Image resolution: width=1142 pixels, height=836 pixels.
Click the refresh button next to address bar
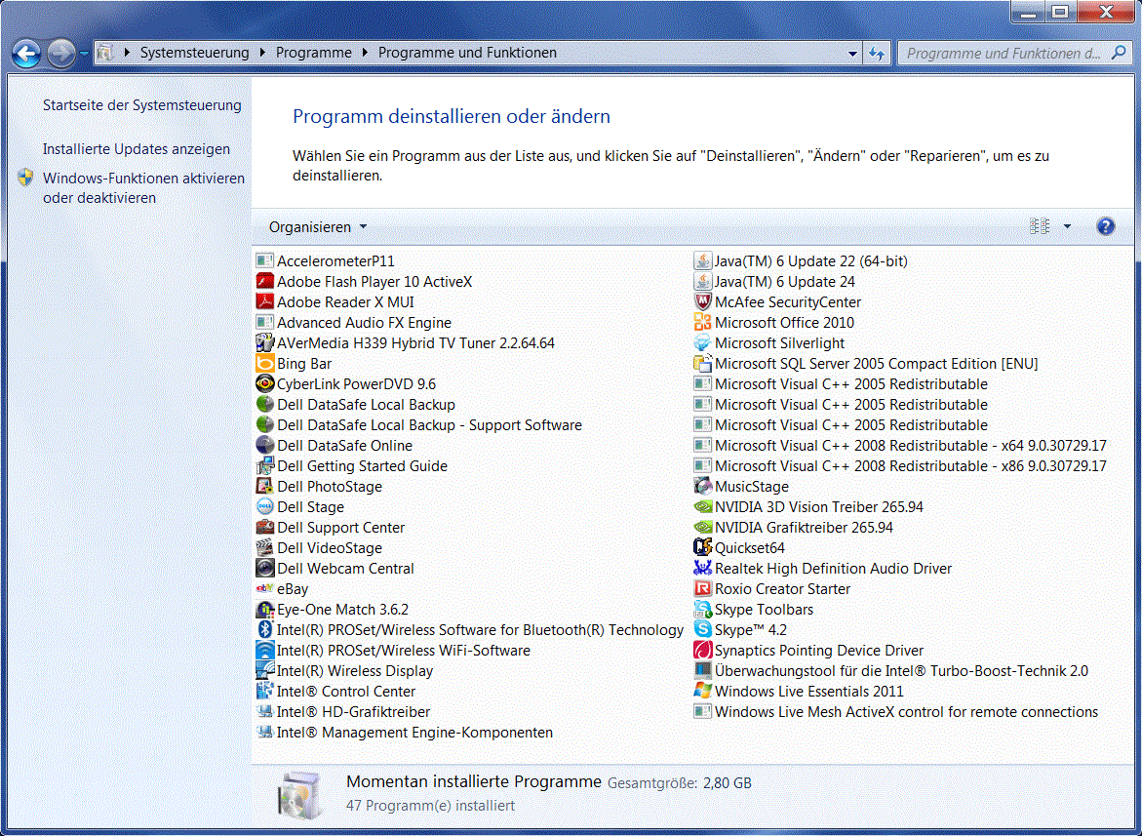(x=876, y=53)
